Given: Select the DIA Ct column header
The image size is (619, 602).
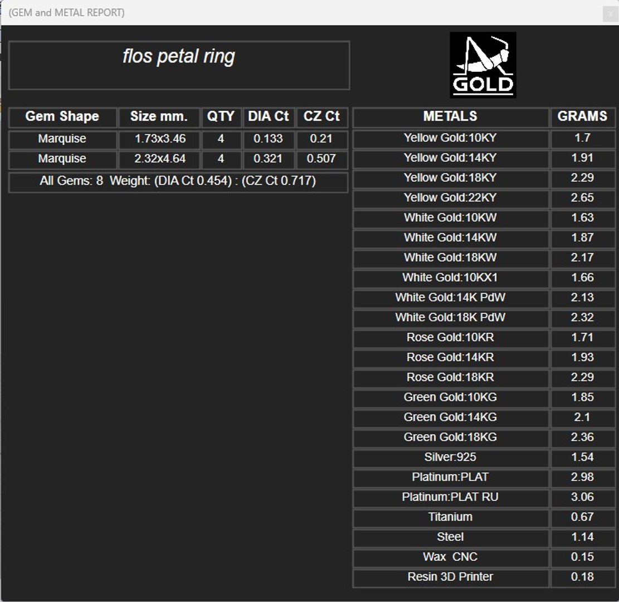Looking at the screenshot, I should pyautogui.click(x=269, y=117).
